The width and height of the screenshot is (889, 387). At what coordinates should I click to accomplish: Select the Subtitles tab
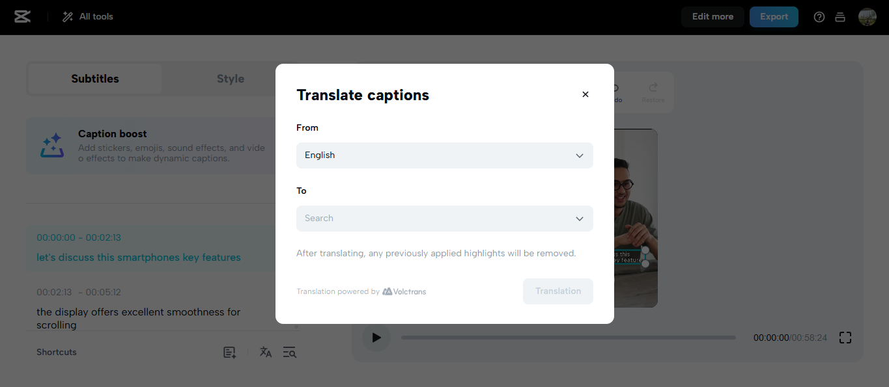coord(94,78)
